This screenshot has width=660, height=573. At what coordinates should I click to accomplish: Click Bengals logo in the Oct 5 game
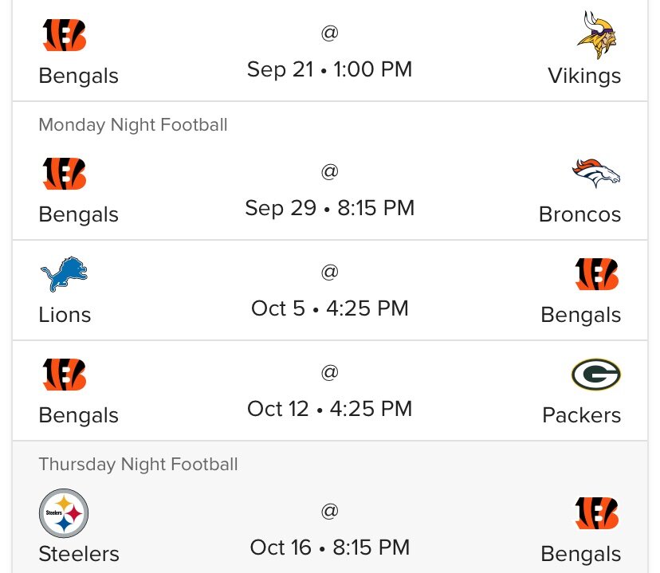click(597, 274)
